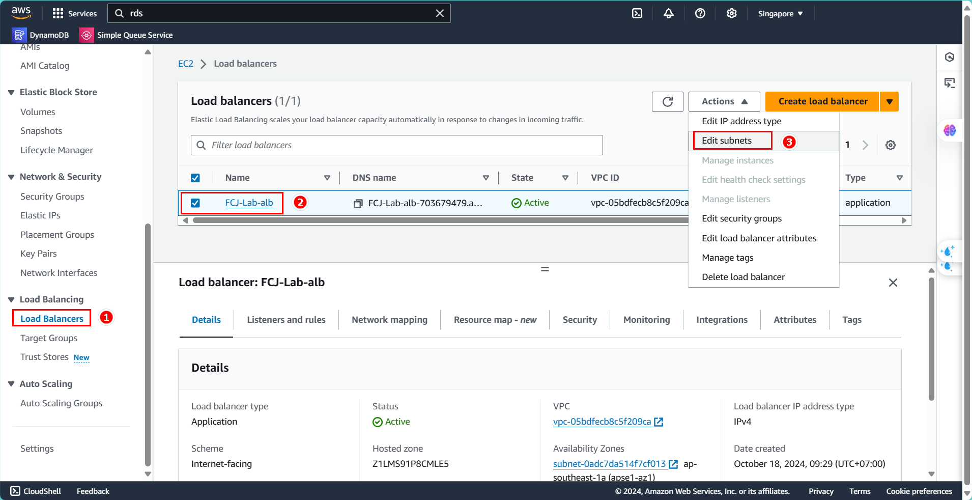Toggle the select-all header checkbox
The width and height of the screenshot is (972, 500).
(195, 178)
